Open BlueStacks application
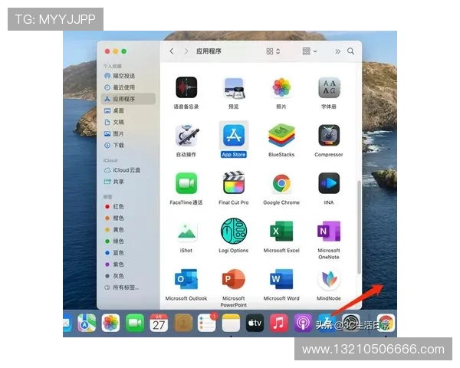 281,135
